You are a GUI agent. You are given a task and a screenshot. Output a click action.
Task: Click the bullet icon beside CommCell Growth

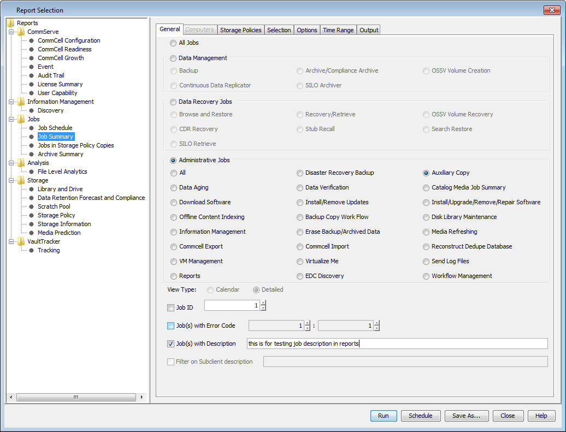31,58
